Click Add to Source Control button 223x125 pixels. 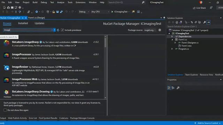coord(208,123)
